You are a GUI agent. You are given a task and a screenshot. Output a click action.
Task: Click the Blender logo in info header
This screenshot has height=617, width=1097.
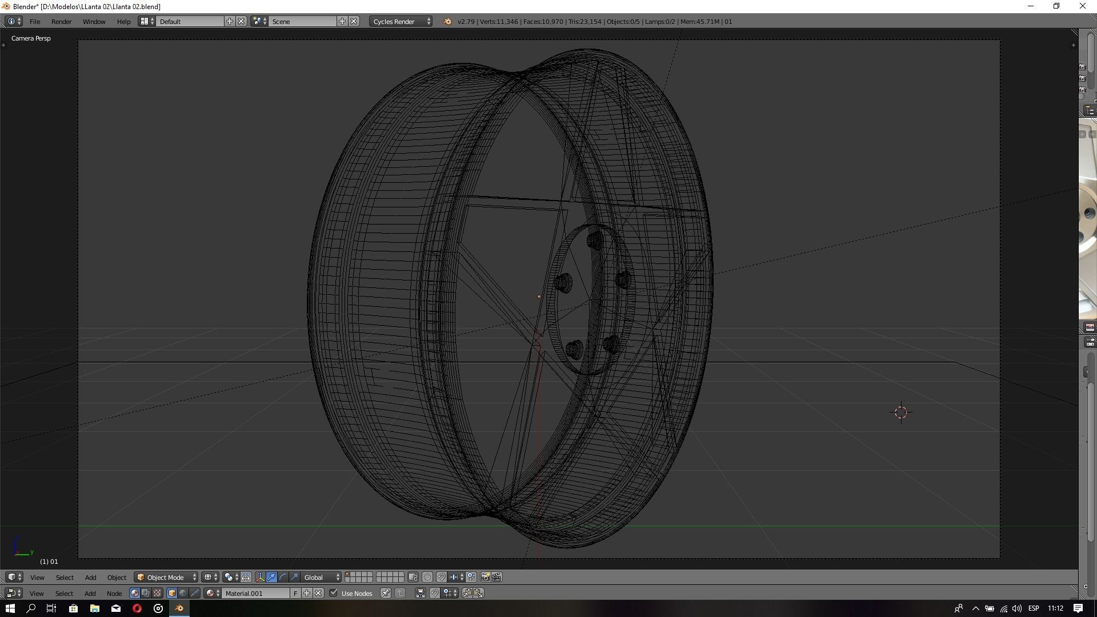click(x=447, y=22)
